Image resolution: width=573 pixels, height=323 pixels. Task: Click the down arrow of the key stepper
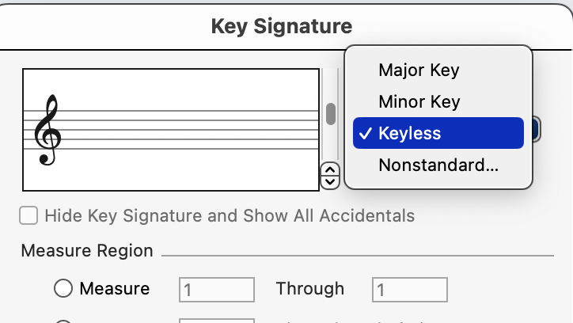(331, 181)
